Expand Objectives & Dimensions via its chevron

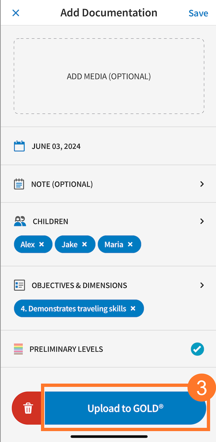click(202, 285)
